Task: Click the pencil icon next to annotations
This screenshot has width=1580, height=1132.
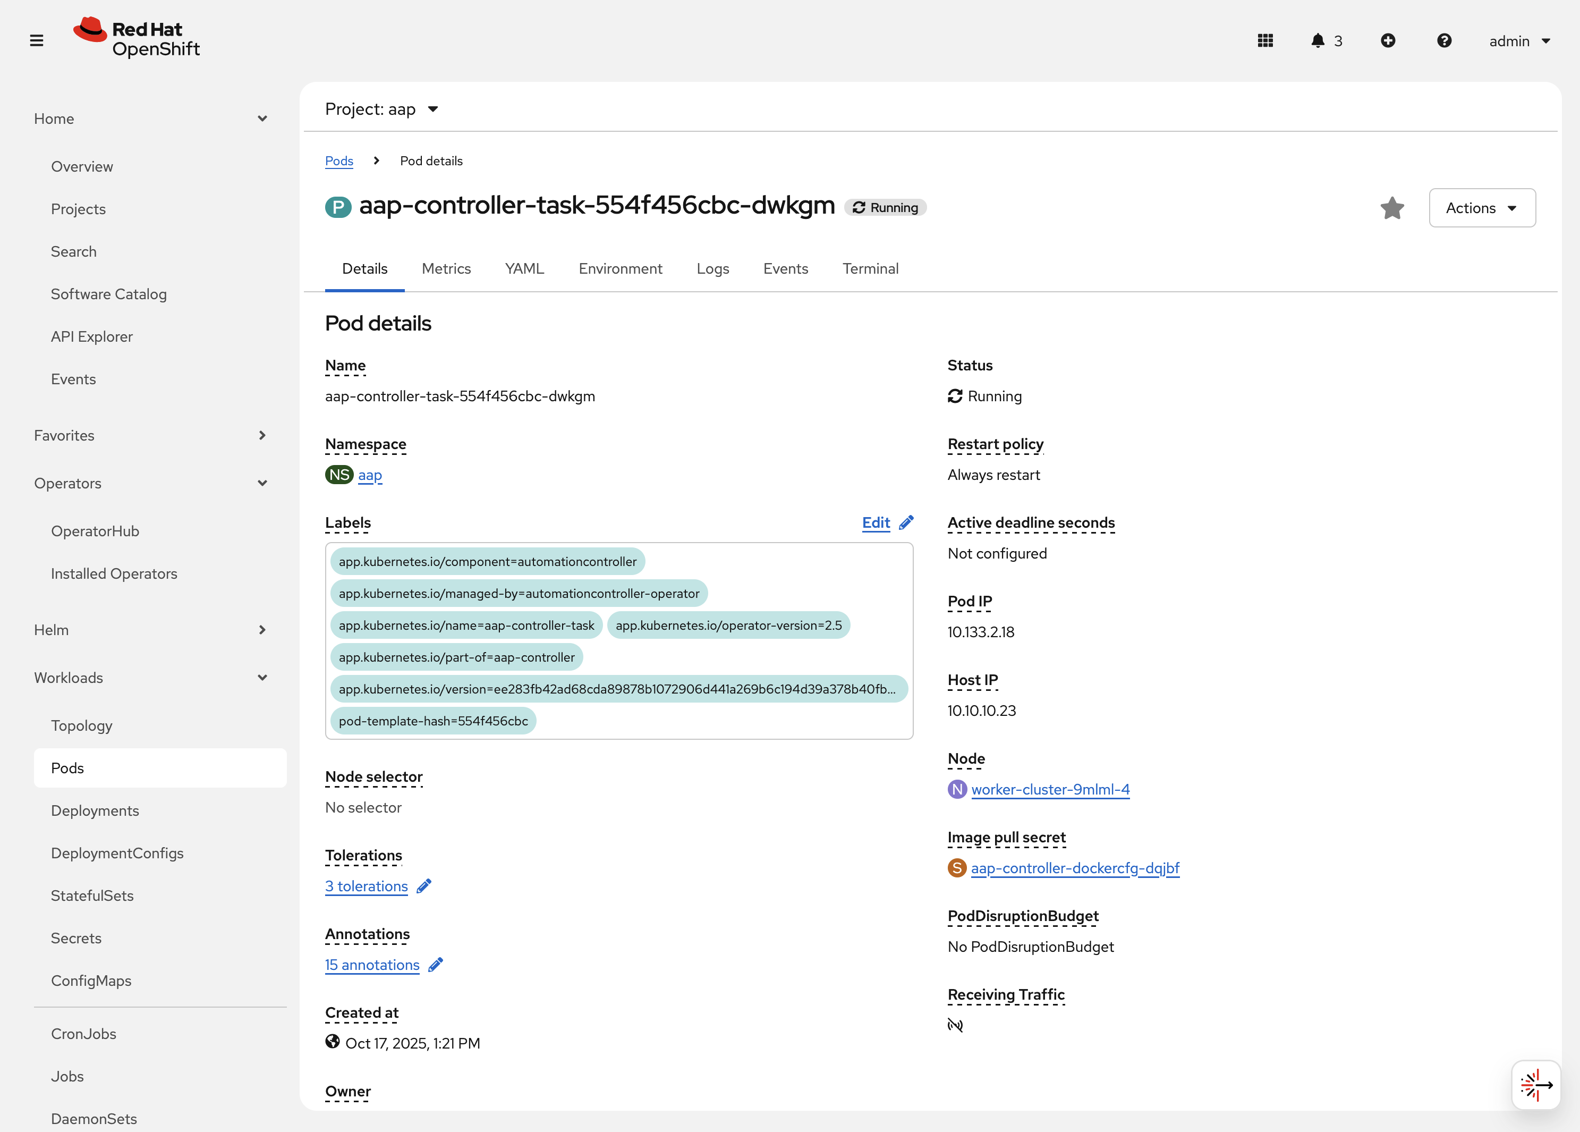Action: coord(436,965)
